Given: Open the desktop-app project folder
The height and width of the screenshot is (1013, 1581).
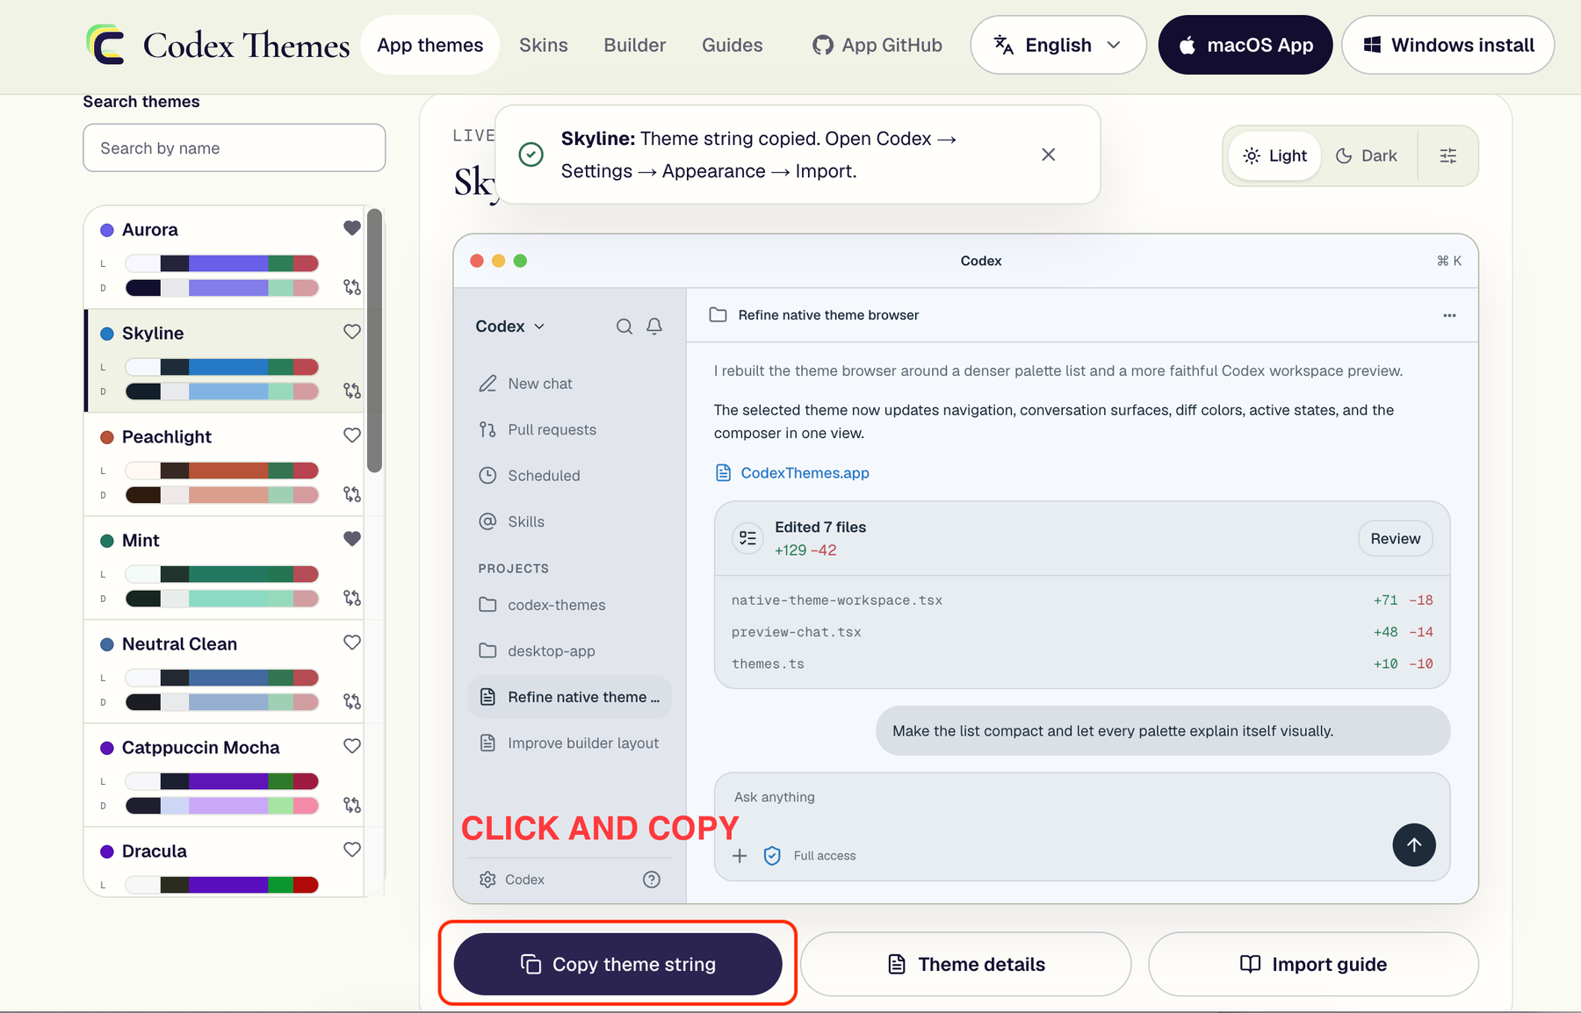Looking at the screenshot, I should [570, 650].
